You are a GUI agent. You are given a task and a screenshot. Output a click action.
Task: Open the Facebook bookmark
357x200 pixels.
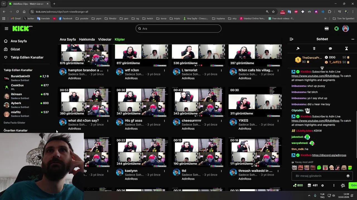click(66, 19)
